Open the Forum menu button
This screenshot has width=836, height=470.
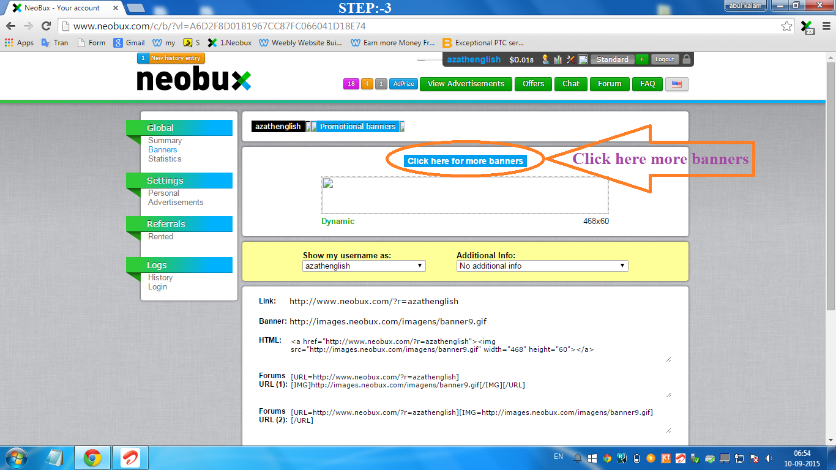pyautogui.click(x=610, y=84)
